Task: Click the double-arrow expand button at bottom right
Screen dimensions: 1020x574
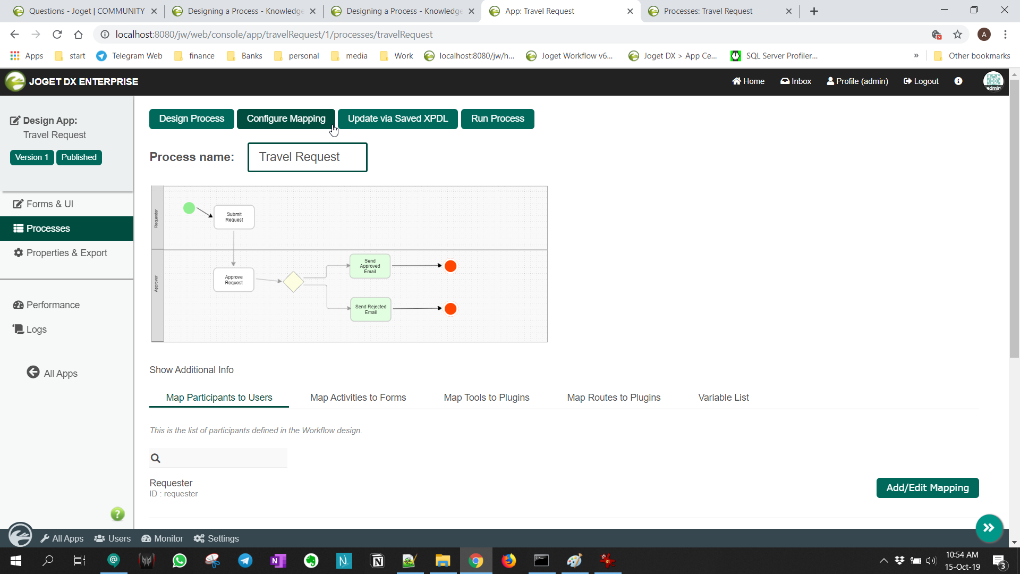Action: coord(989,528)
